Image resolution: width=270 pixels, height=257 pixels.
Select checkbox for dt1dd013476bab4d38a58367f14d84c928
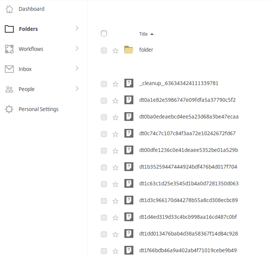click(x=104, y=234)
